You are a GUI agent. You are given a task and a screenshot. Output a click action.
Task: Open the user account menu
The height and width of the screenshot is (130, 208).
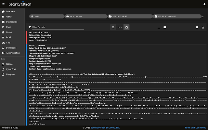pyautogui.click(x=204, y=4)
